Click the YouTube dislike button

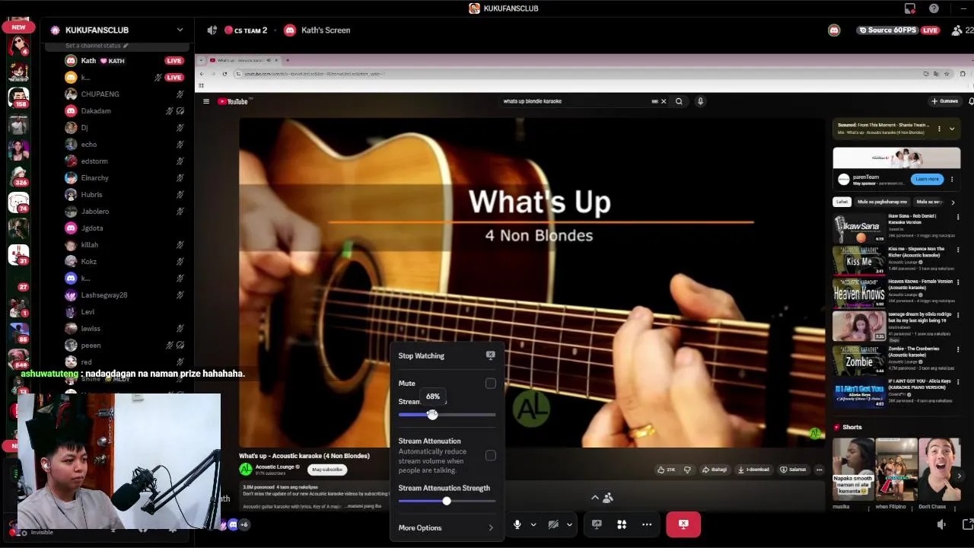[x=687, y=470]
